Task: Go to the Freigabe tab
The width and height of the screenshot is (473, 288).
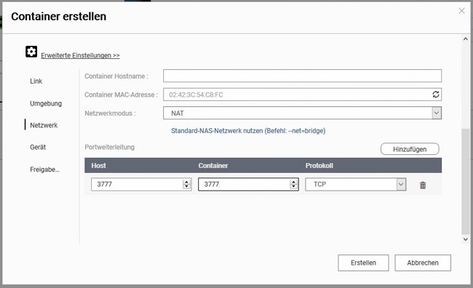Action: click(x=44, y=169)
